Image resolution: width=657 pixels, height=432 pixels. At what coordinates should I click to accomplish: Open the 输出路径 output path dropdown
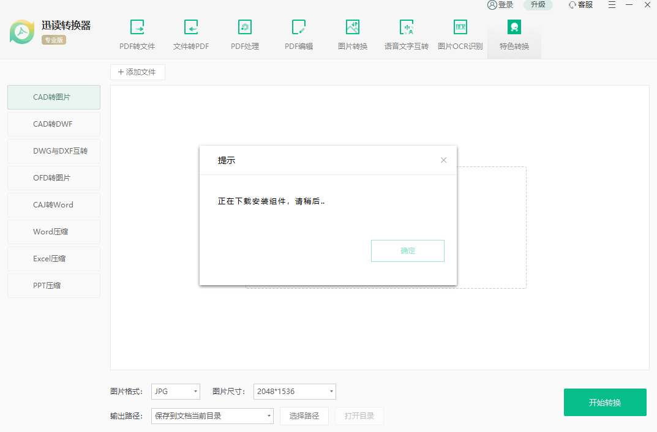[212, 416]
